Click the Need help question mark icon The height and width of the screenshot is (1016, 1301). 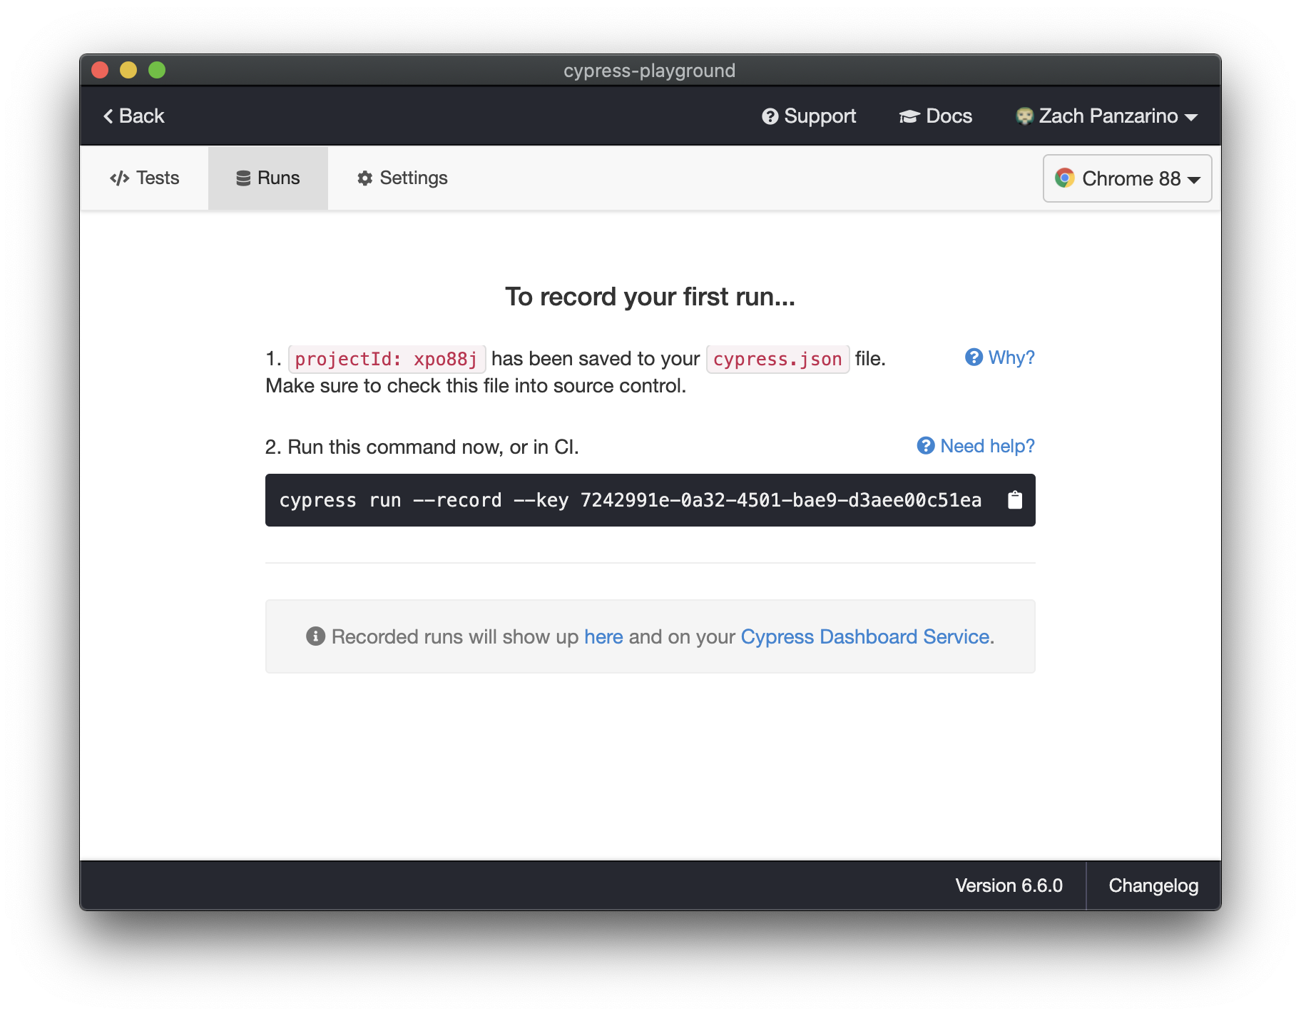(x=926, y=446)
